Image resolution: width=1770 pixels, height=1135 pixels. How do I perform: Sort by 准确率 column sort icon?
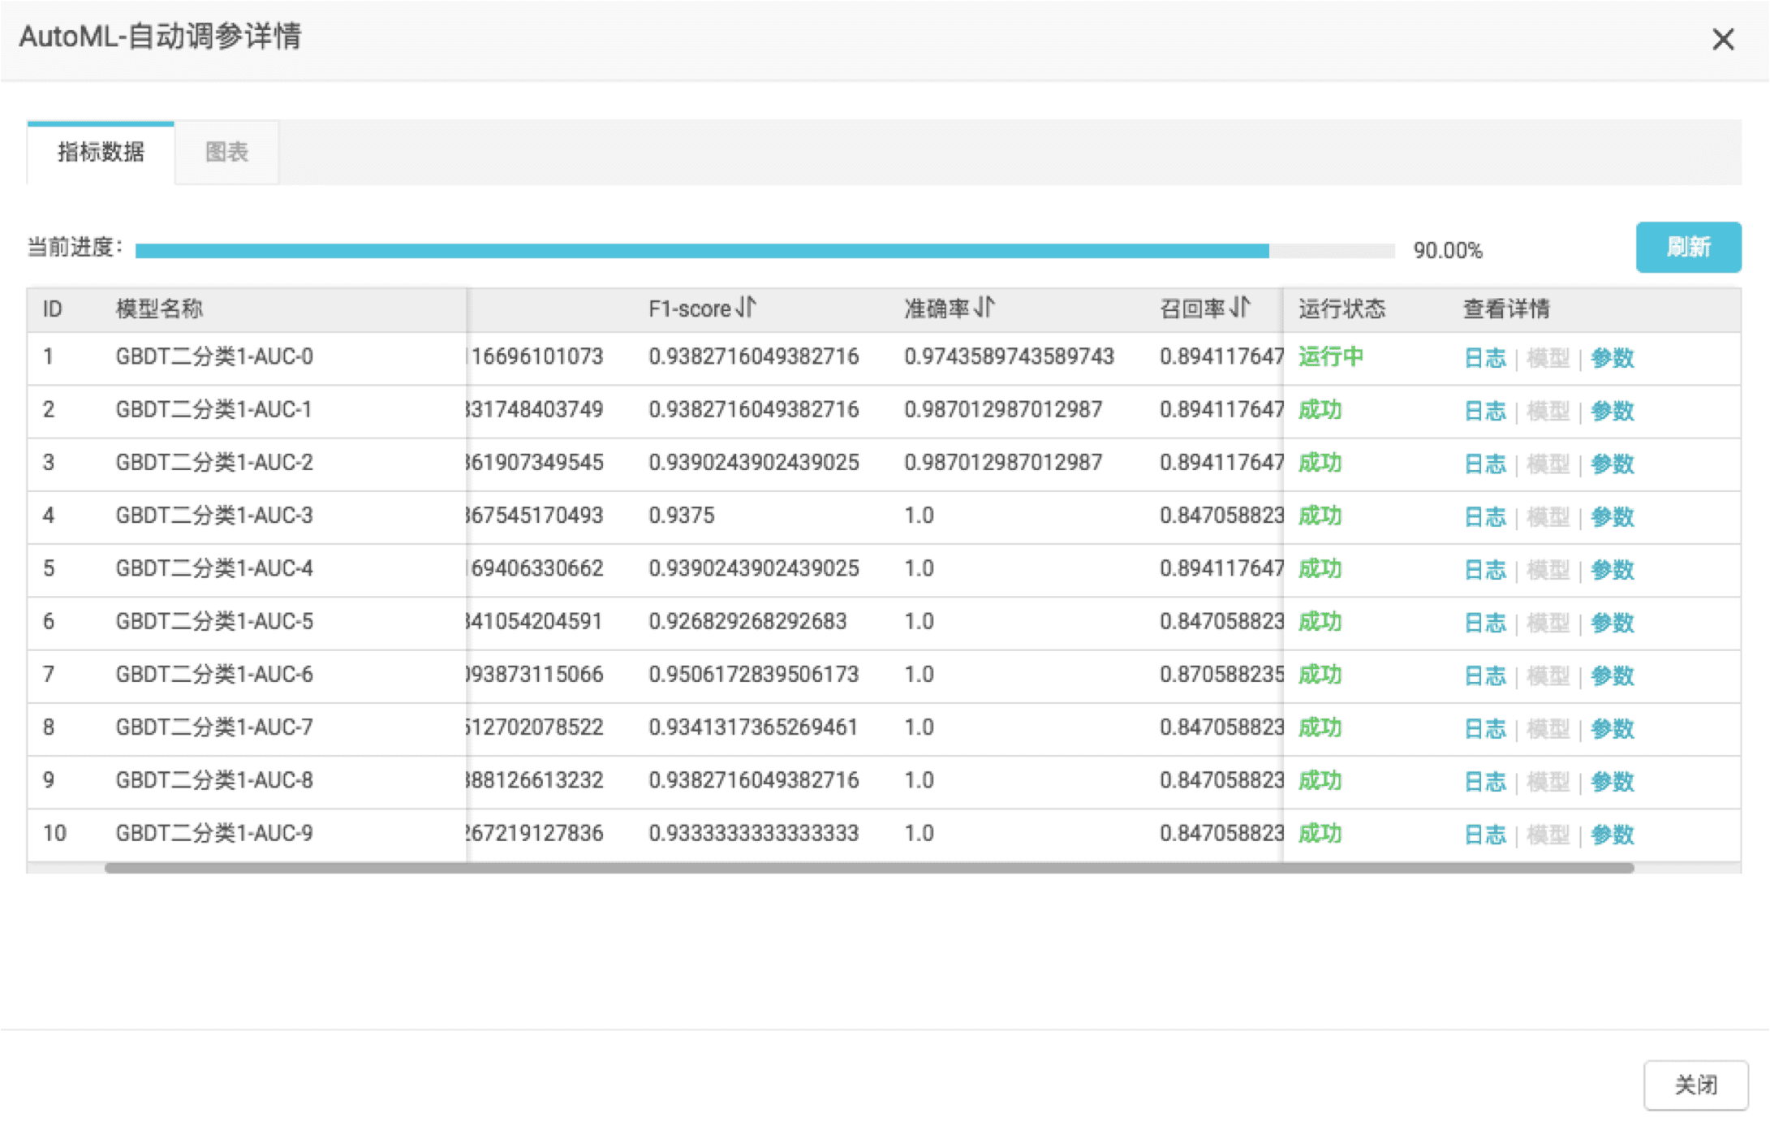point(984,308)
